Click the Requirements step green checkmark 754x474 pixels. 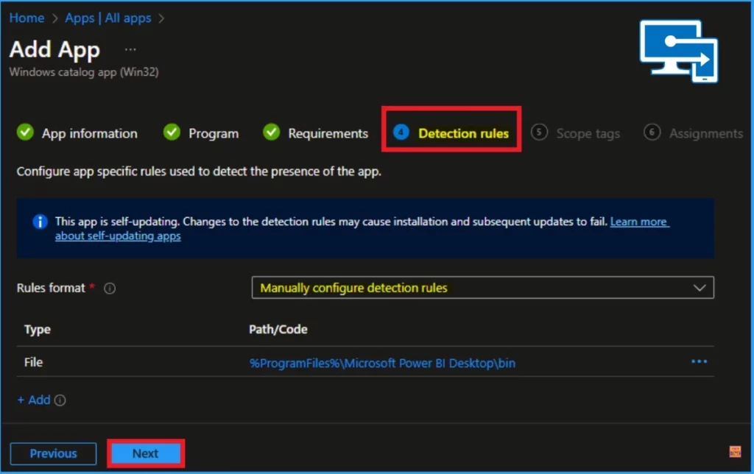271,132
